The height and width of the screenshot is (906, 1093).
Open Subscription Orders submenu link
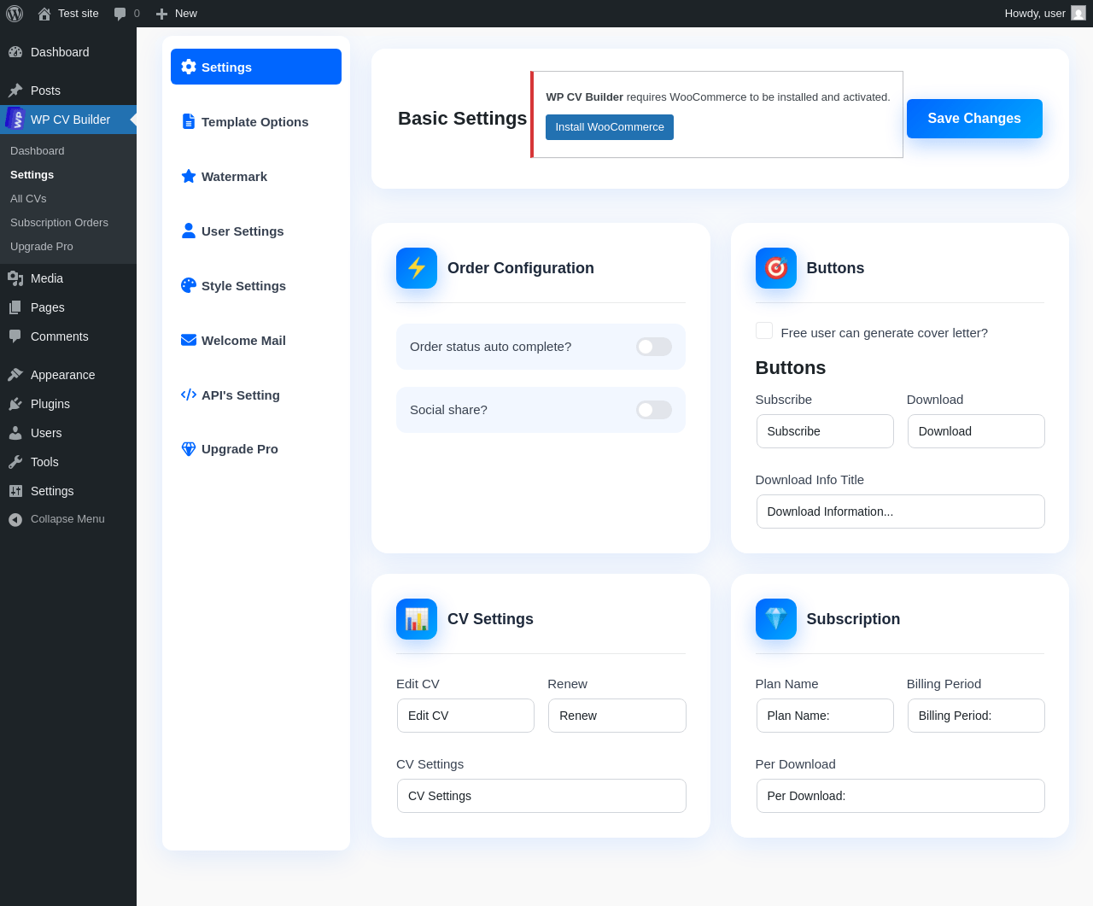click(x=59, y=222)
